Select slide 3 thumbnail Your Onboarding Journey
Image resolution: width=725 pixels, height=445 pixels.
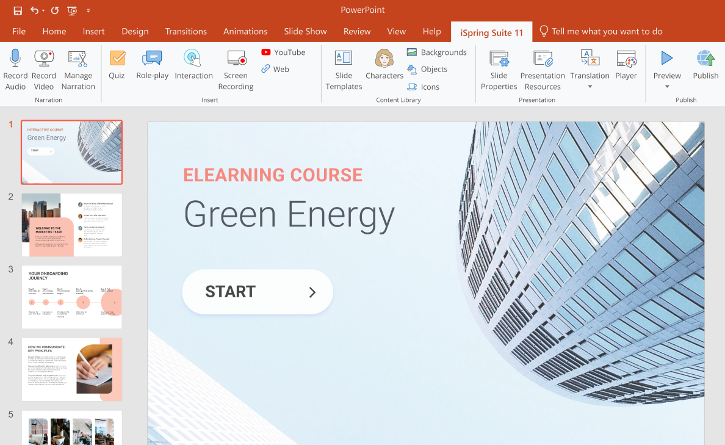coord(71,297)
